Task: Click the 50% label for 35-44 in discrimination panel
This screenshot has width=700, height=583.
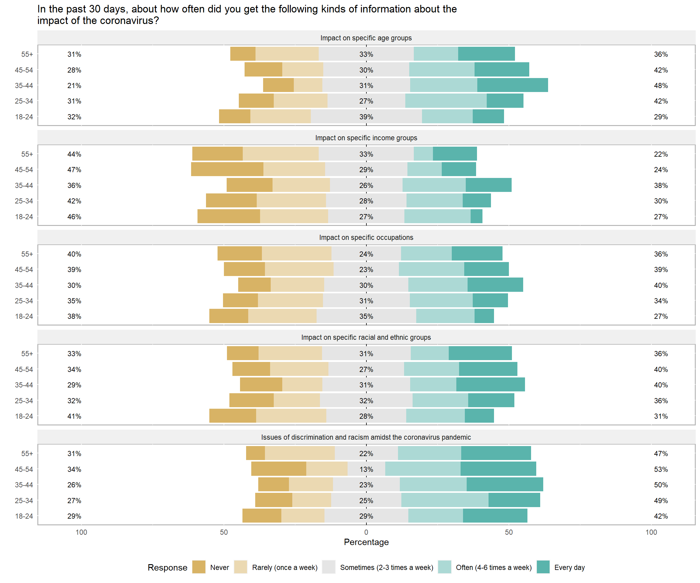Action: 661,485
